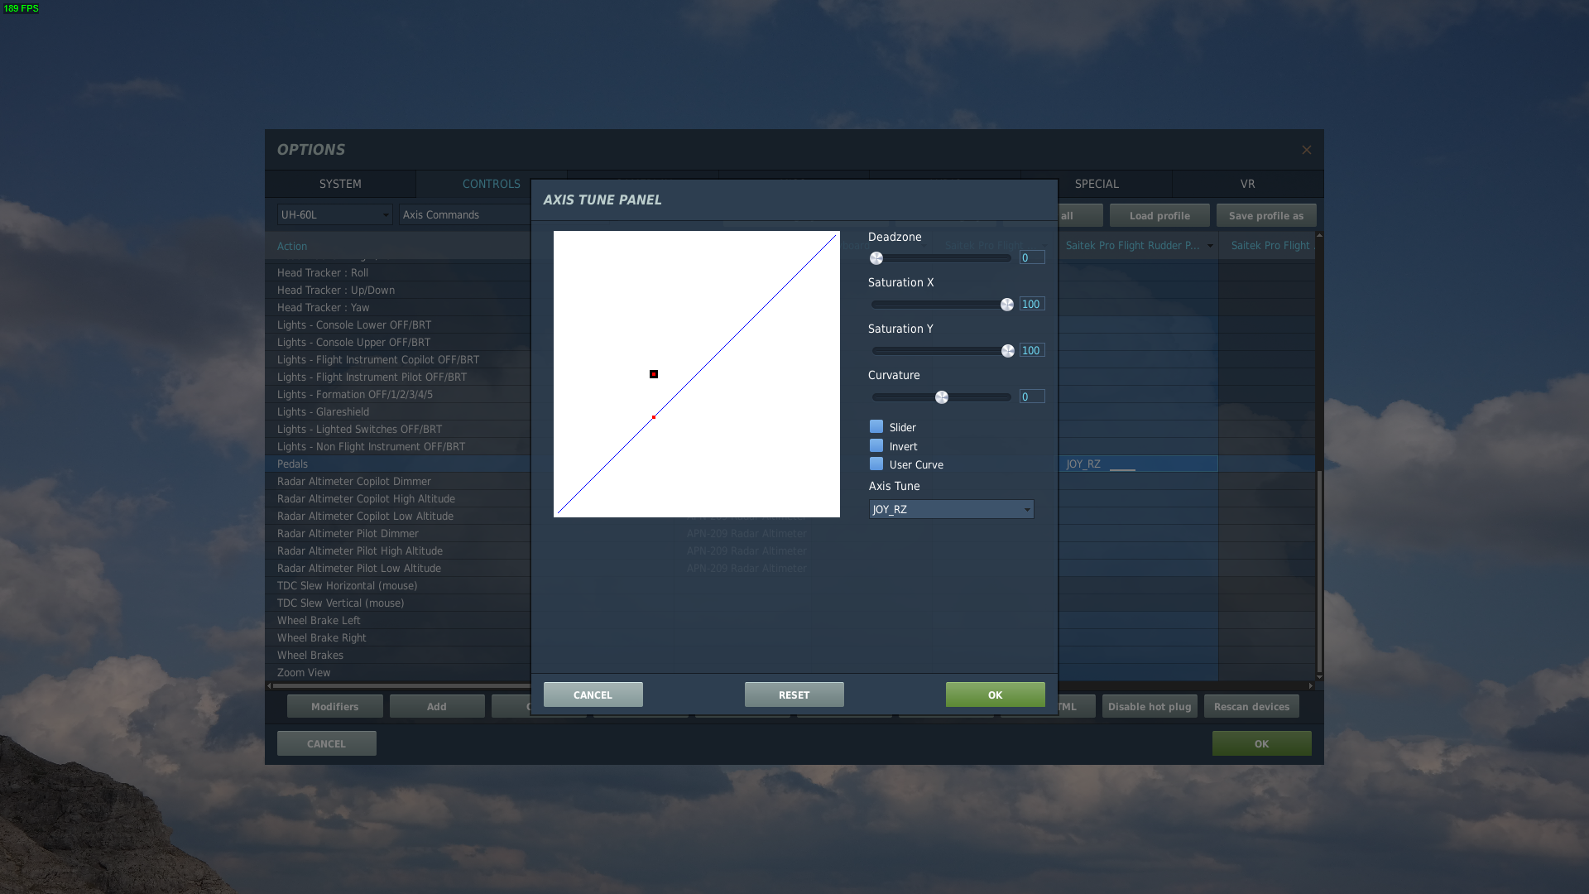Click JOY_RZ binding cell in Pedals row

(1139, 464)
